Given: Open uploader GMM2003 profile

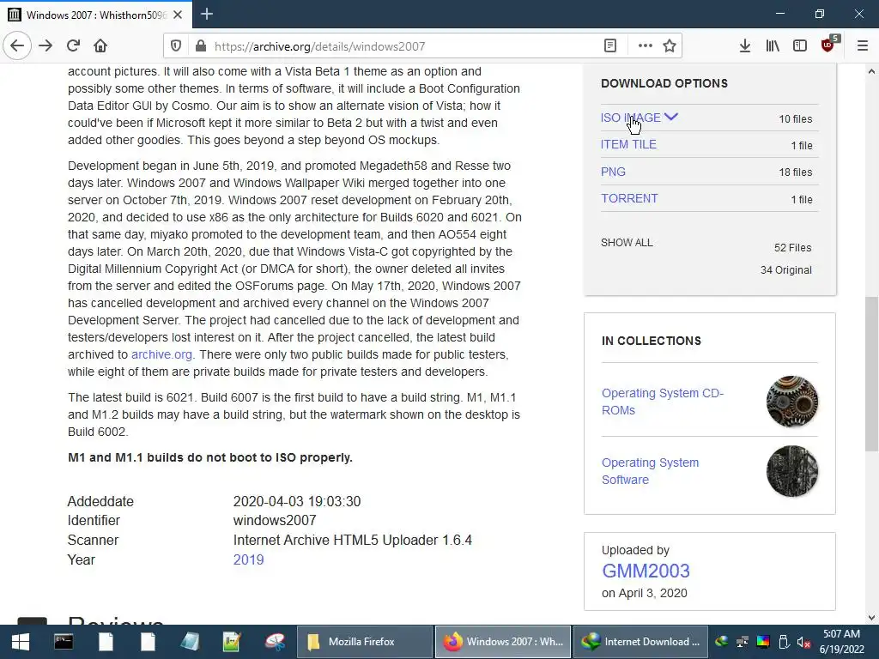Looking at the screenshot, I should point(646,571).
